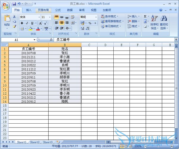Set bottom vertical alignment
This screenshot has height=149, width=179.
pyautogui.click(x=67, y=17)
